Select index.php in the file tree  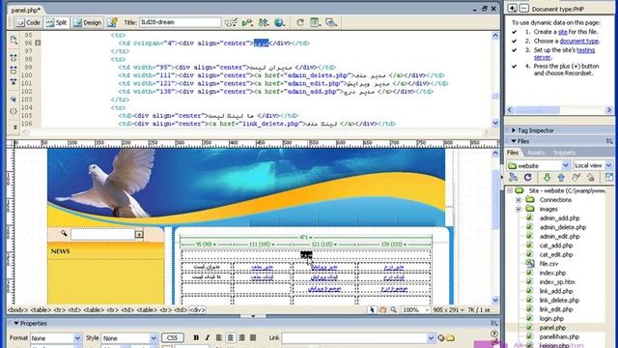[552, 273]
